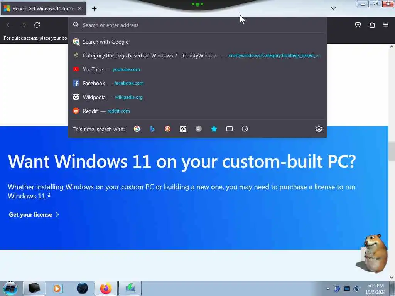Open the CrustyWindows Bootlegs category suggestion
395x296 pixels.
click(x=197, y=55)
